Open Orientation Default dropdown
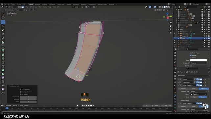This screenshot has height=119, width=211. (17, 10)
